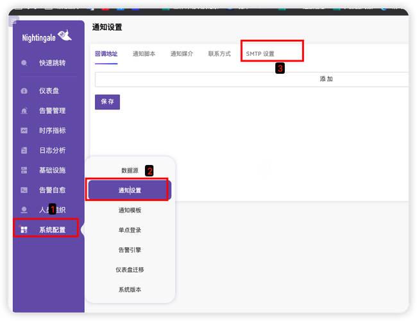Click the user icon beside 人员组织
This screenshot has width=417, height=321.
24,210
